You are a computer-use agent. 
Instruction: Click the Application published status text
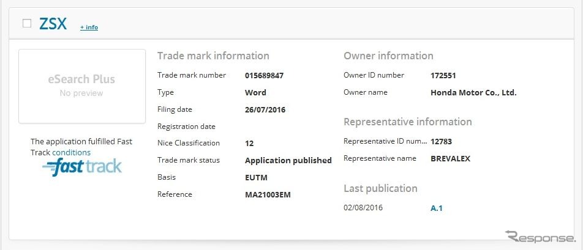[288, 161]
